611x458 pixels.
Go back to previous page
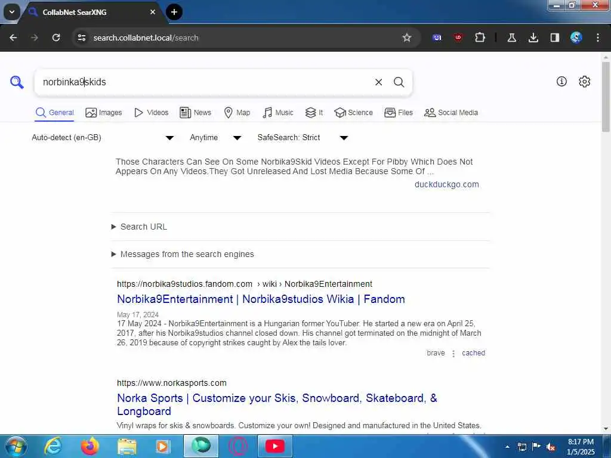(x=13, y=38)
